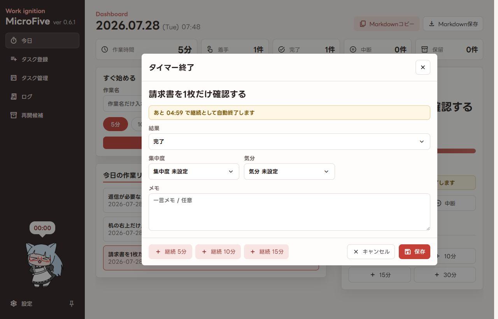Open タスク管理 in the sidebar

pyautogui.click(x=42, y=78)
